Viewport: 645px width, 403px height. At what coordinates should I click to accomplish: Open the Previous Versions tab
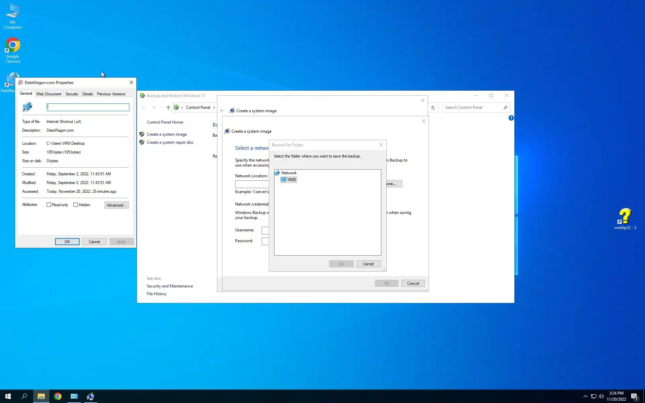click(111, 94)
